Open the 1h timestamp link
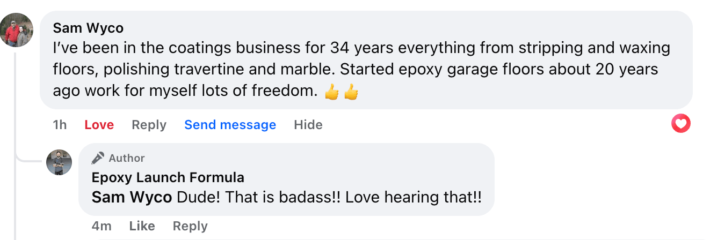 [60, 125]
